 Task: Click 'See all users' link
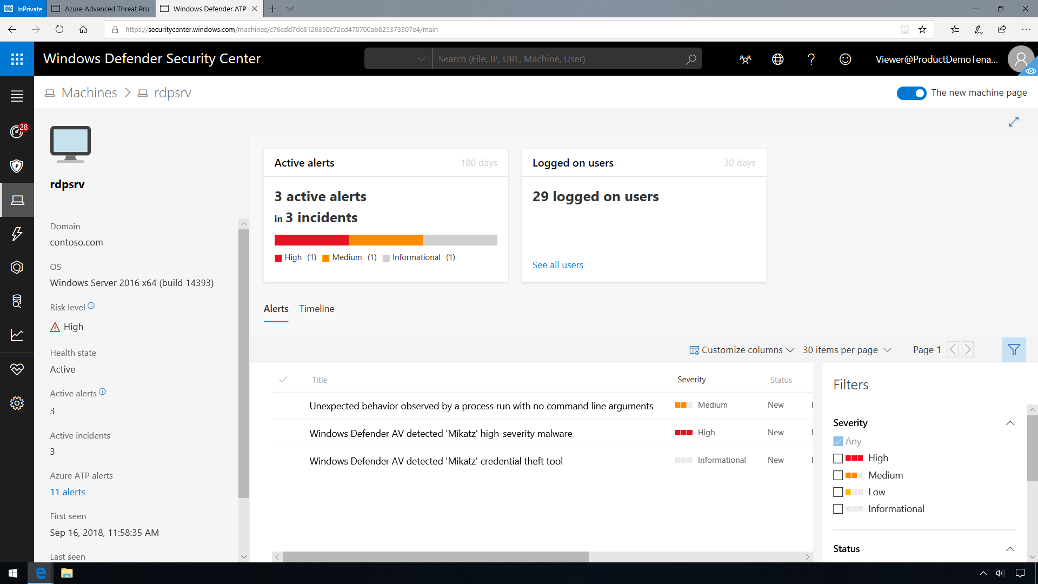click(557, 264)
